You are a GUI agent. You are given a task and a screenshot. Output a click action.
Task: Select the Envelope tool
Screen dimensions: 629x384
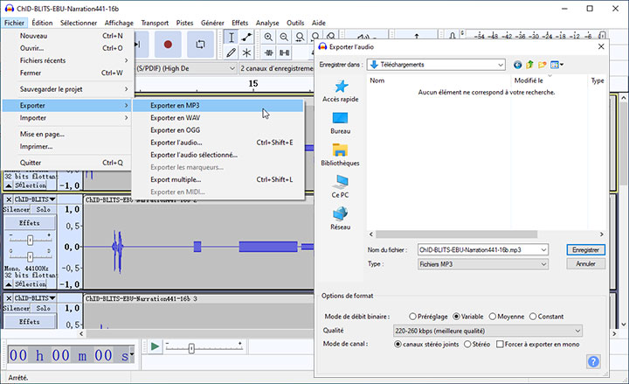coord(247,37)
